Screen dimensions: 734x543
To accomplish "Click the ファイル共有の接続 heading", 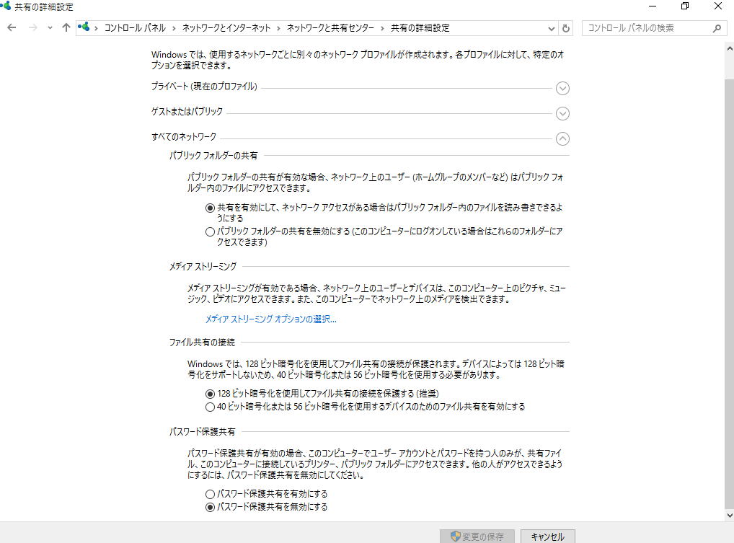I will 202,343.
